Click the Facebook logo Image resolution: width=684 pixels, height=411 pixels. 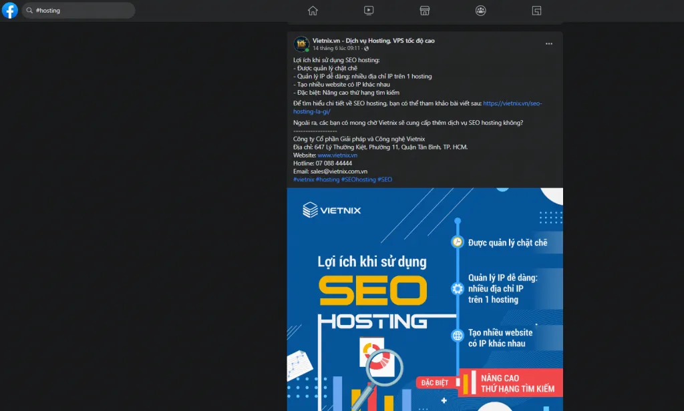click(9, 10)
